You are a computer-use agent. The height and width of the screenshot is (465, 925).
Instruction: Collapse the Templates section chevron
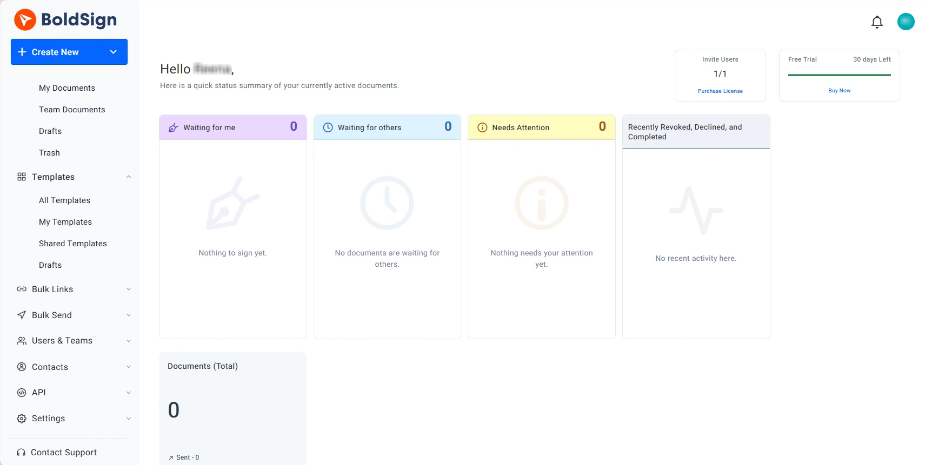pyautogui.click(x=129, y=177)
